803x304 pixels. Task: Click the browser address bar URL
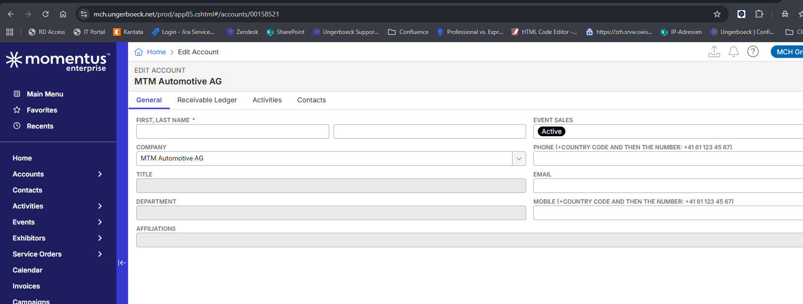click(x=186, y=14)
